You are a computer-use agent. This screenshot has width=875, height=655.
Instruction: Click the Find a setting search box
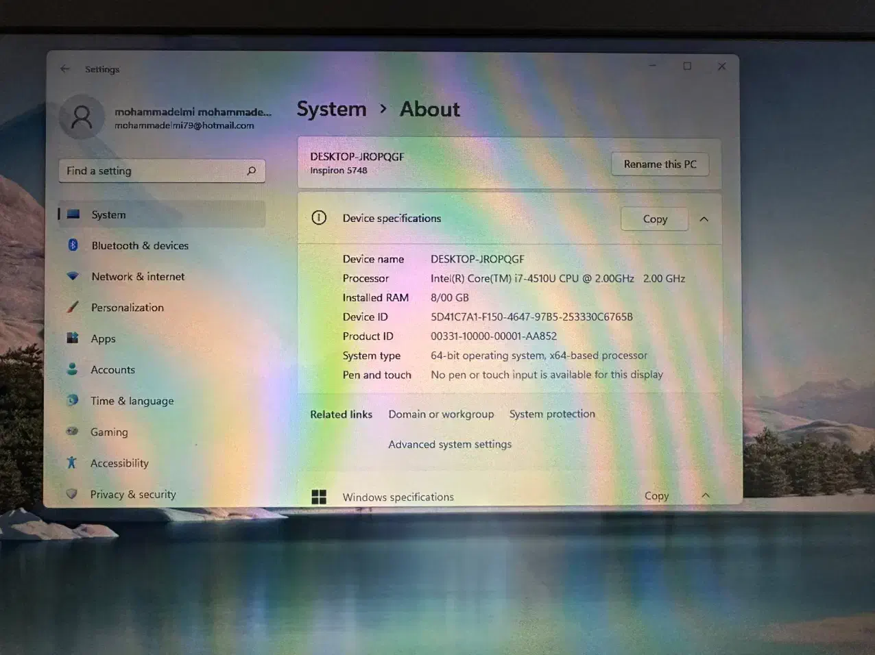point(162,171)
